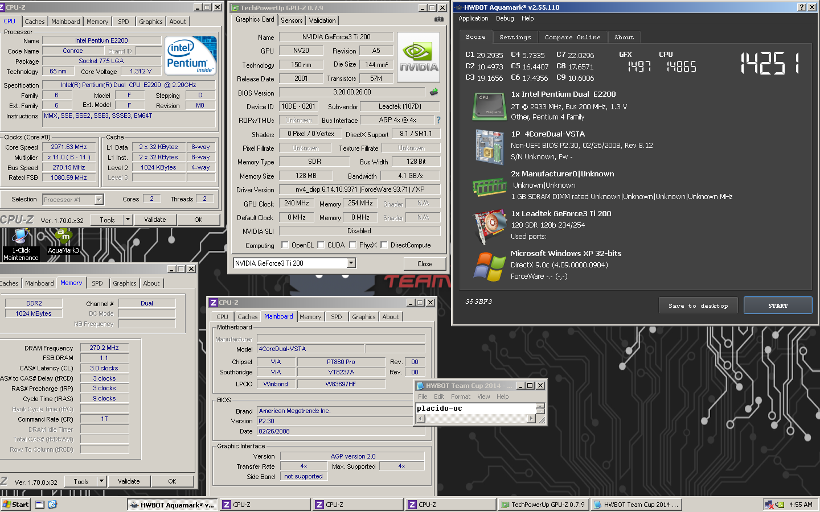Click the Tools button in top CPU-Z window

click(107, 220)
